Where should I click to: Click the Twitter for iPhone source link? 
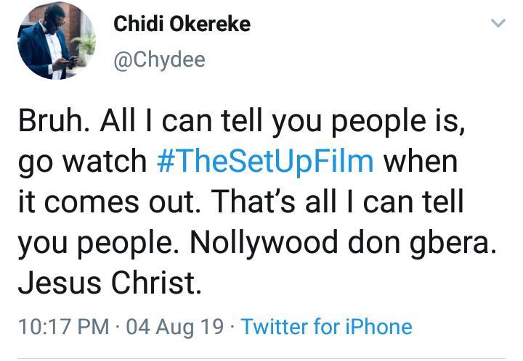tap(326, 326)
